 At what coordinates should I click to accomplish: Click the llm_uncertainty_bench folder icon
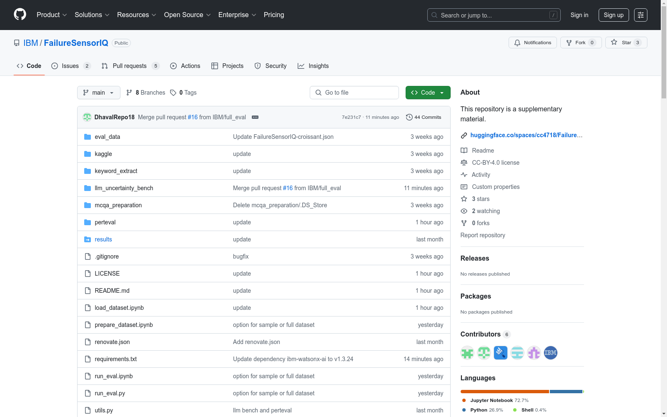click(88, 188)
